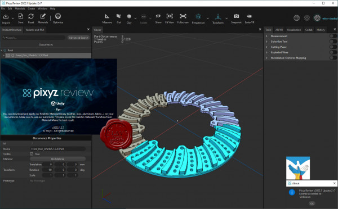
Task: Uncheck the Visible True checkbox
Action: [x=32, y=154]
